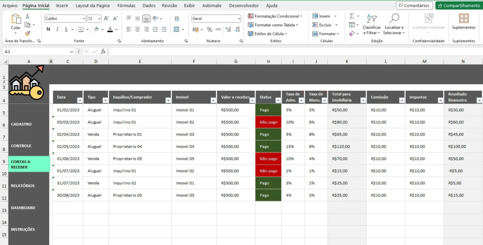Click the insert function fx icon
The height and width of the screenshot is (245, 483).
[x=103, y=51]
